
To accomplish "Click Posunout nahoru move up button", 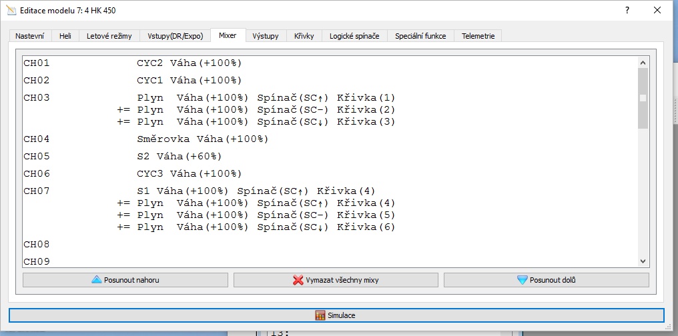I will click(125, 280).
